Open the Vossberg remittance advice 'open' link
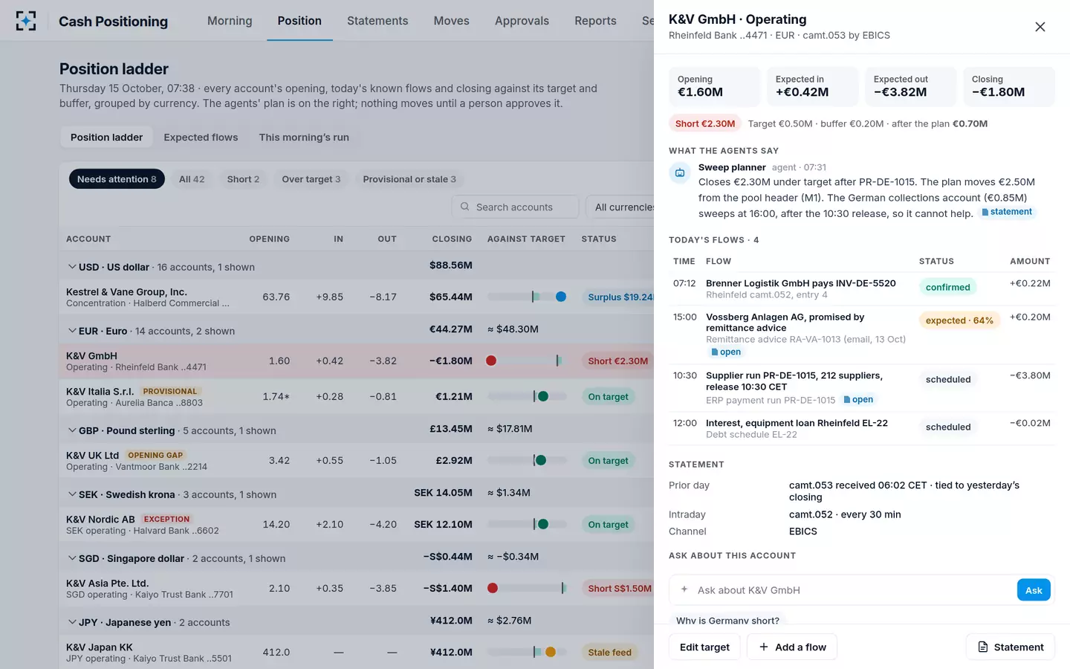The width and height of the screenshot is (1070, 669). tap(726, 352)
